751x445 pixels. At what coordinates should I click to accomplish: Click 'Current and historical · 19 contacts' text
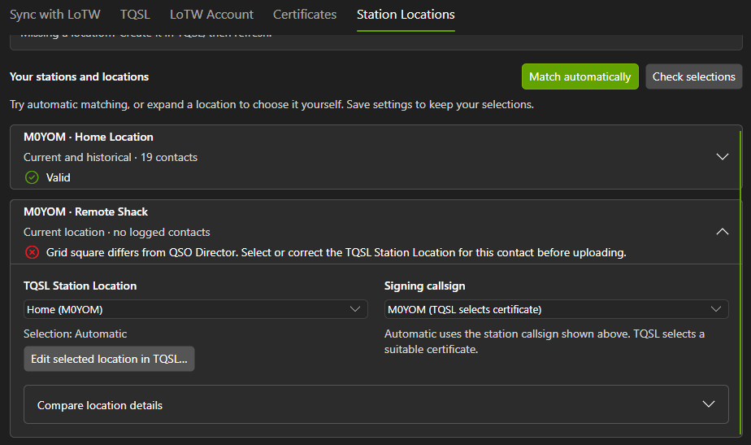coord(111,157)
